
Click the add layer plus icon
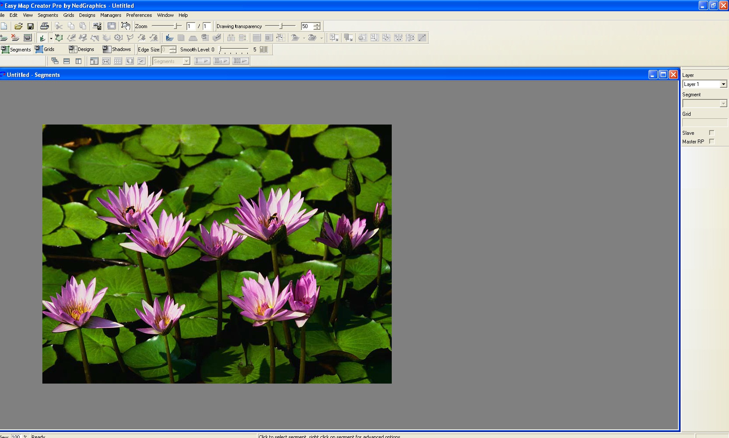tap(4, 38)
